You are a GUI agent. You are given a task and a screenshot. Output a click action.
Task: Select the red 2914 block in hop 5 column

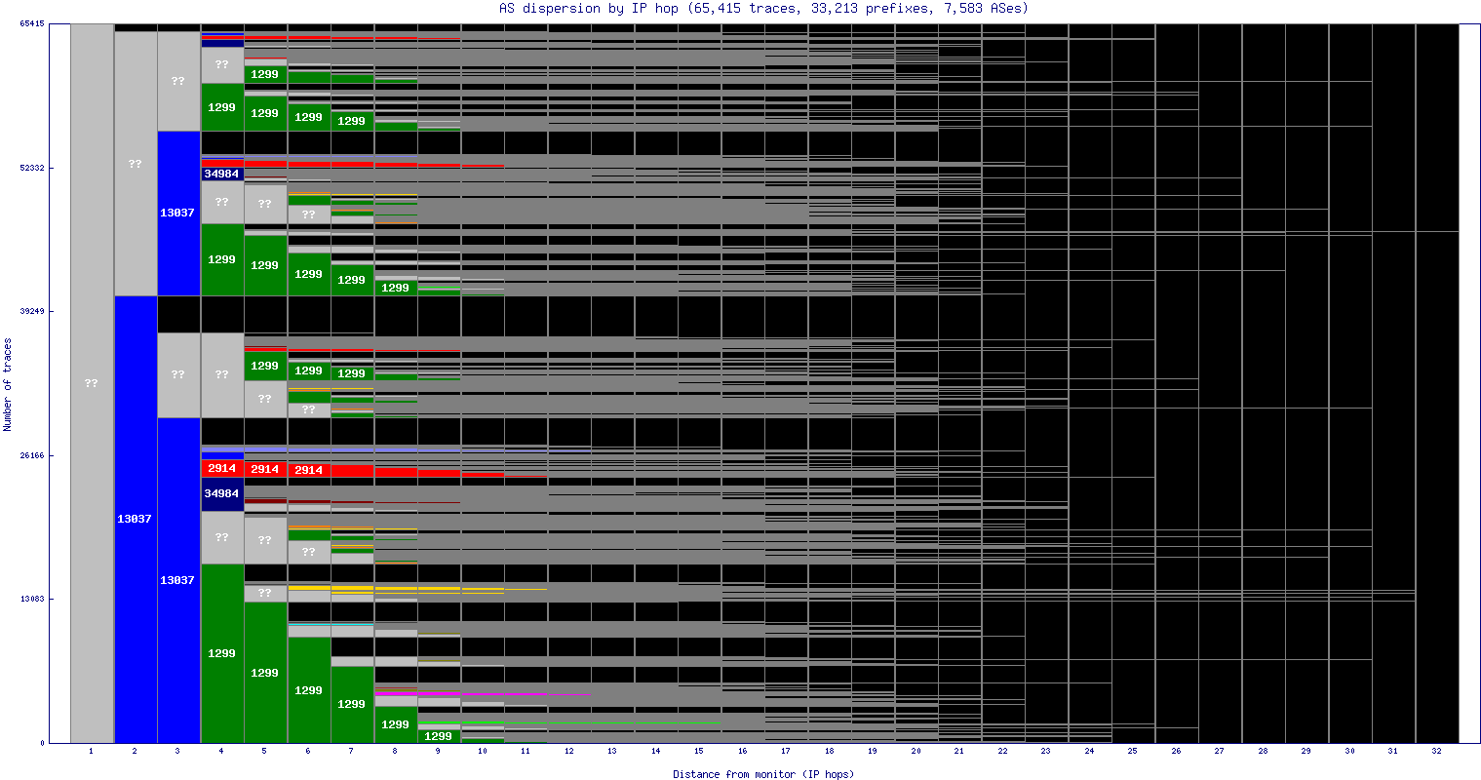tap(265, 469)
